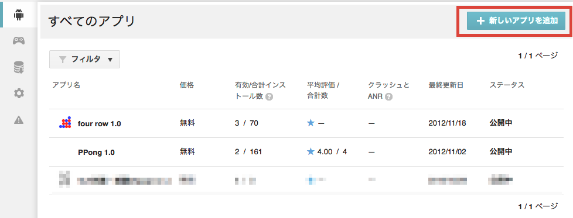Viewport: 573px width, 218px height.
Task: Click the star icon in four row row
Action: (x=311, y=123)
